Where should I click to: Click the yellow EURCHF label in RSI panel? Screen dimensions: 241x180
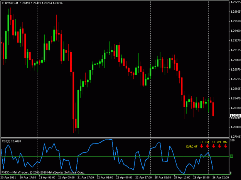192,147
